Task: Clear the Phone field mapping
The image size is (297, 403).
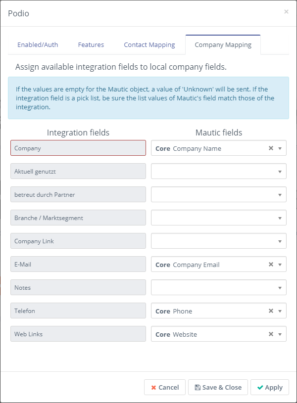Action: pos(271,311)
